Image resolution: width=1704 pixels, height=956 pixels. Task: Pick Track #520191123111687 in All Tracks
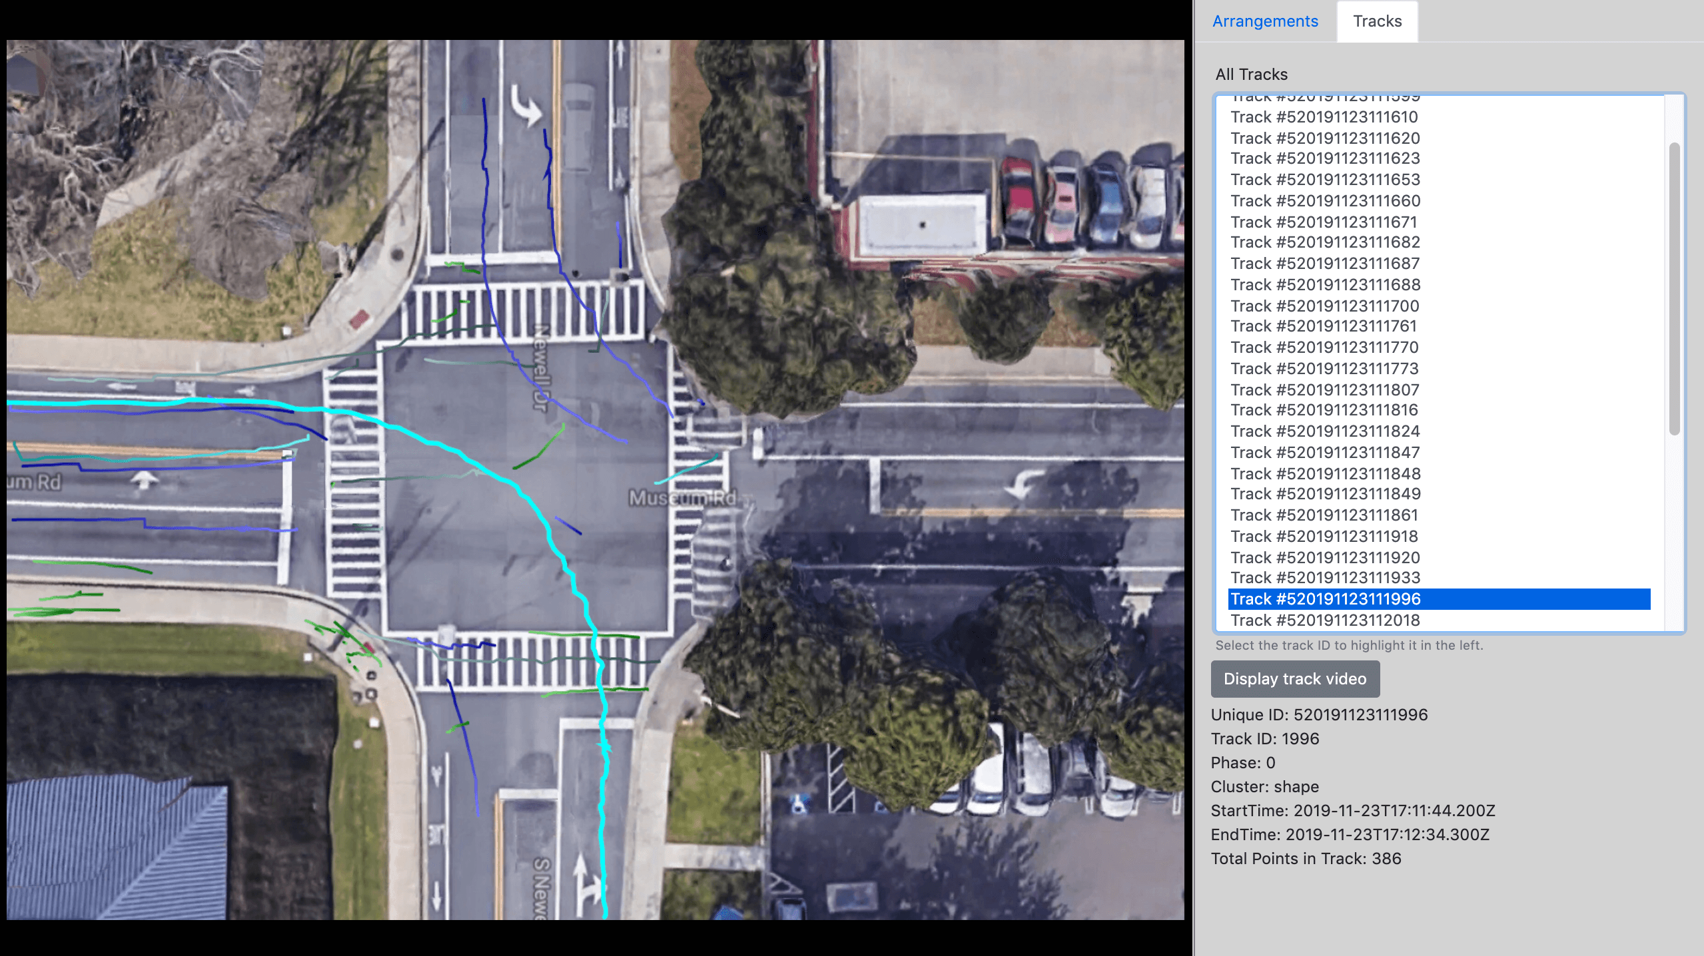click(x=1324, y=264)
